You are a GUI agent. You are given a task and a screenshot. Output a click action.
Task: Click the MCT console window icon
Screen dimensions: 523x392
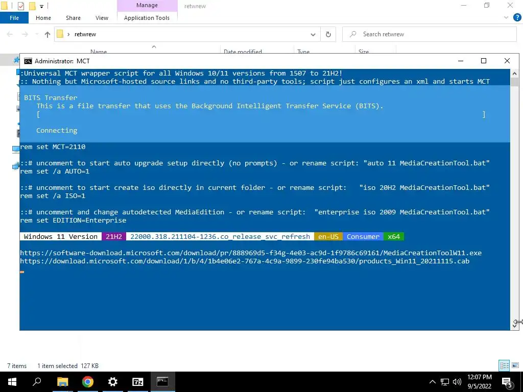[28, 61]
